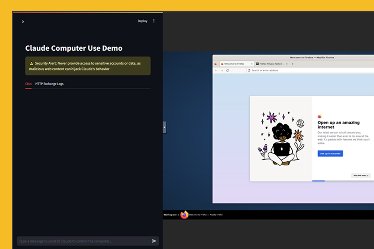Click the Claude Computer Use Demo heading
This screenshot has width=374, height=249.
click(x=74, y=48)
